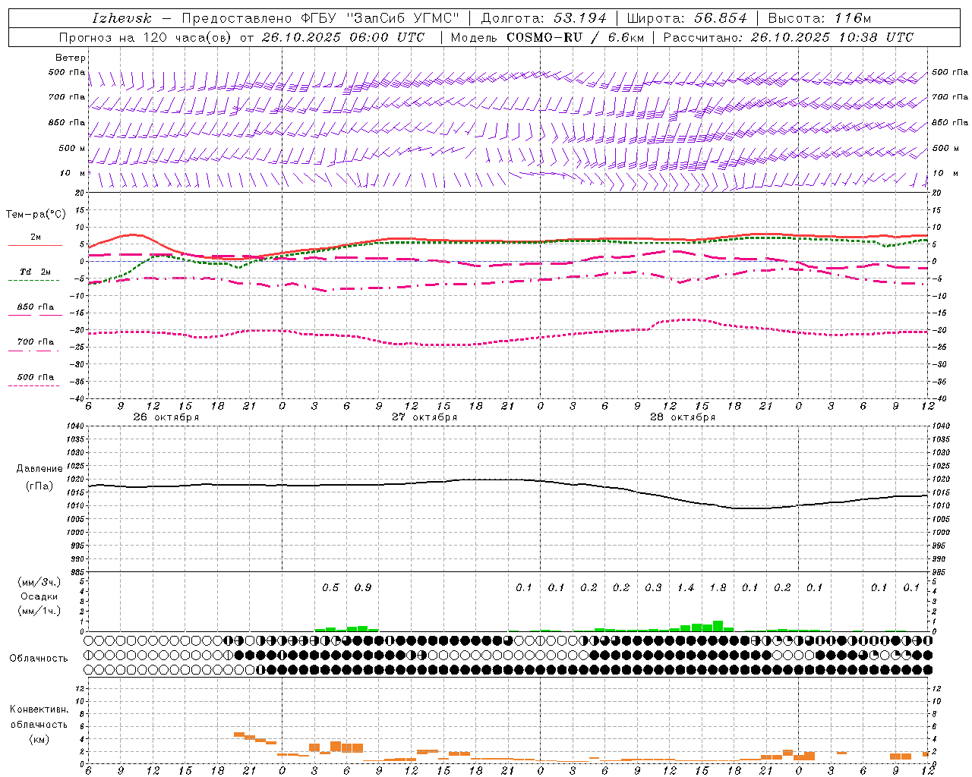972x777 pixels.
Task: Click the (мм/3ч.) precipitation unit label
Action: [39, 582]
